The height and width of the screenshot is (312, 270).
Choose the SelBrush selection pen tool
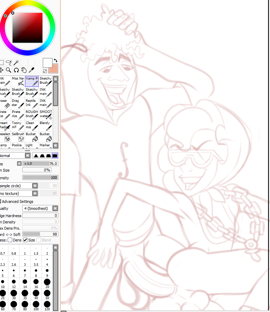point(18,137)
